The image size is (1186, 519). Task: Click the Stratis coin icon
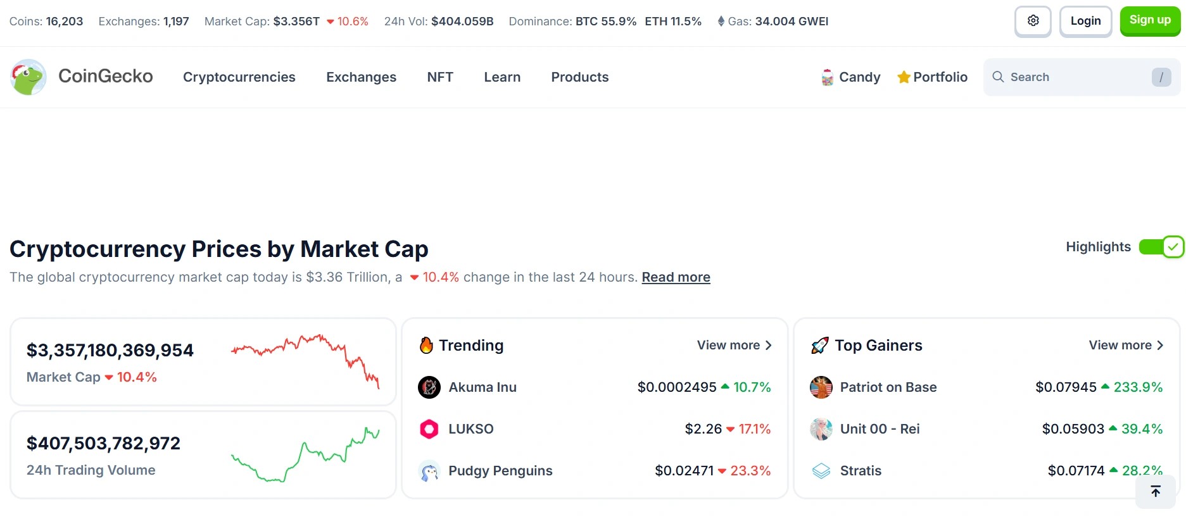click(x=821, y=471)
